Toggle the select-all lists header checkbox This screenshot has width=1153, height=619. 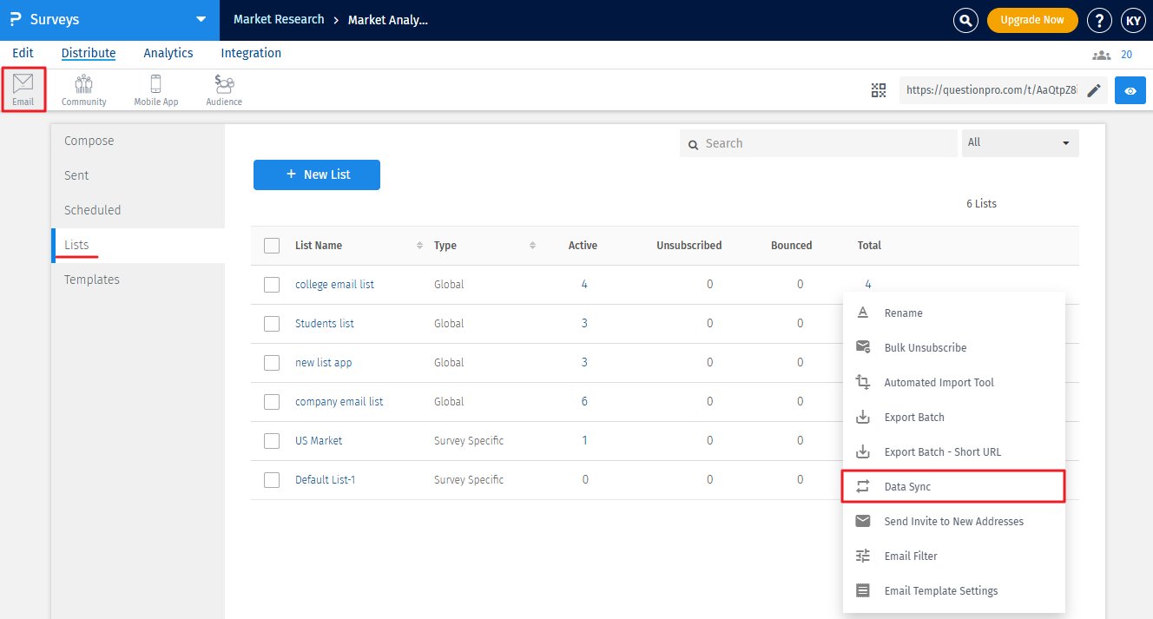pos(272,246)
